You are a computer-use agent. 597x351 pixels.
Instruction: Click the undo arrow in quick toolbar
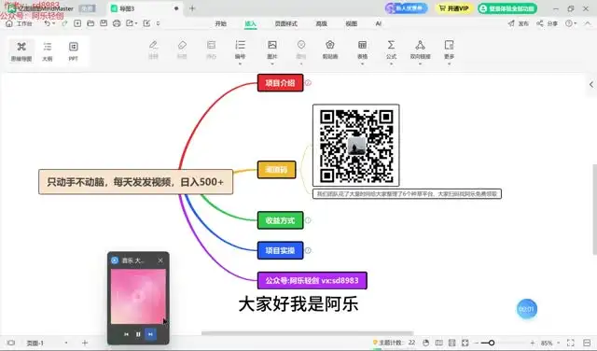click(x=47, y=23)
